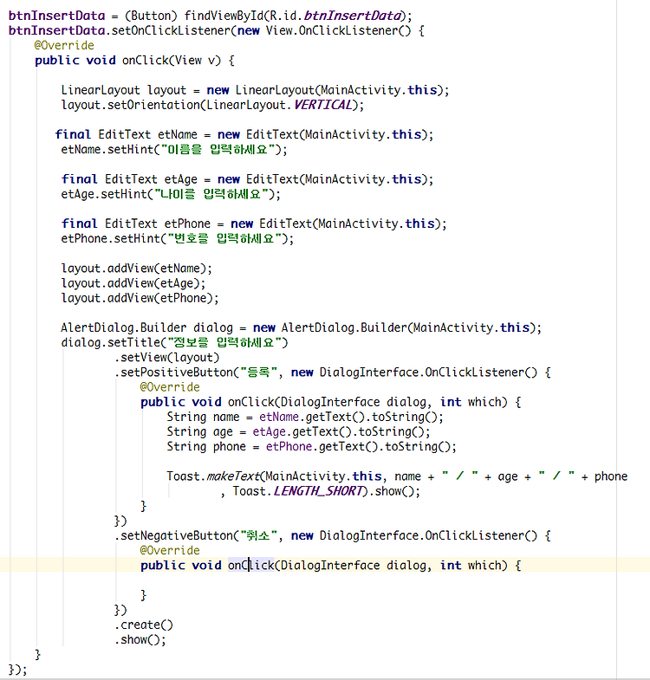Click String phone assignment line
The height and width of the screenshot is (680, 650).
[x=311, y=447]
